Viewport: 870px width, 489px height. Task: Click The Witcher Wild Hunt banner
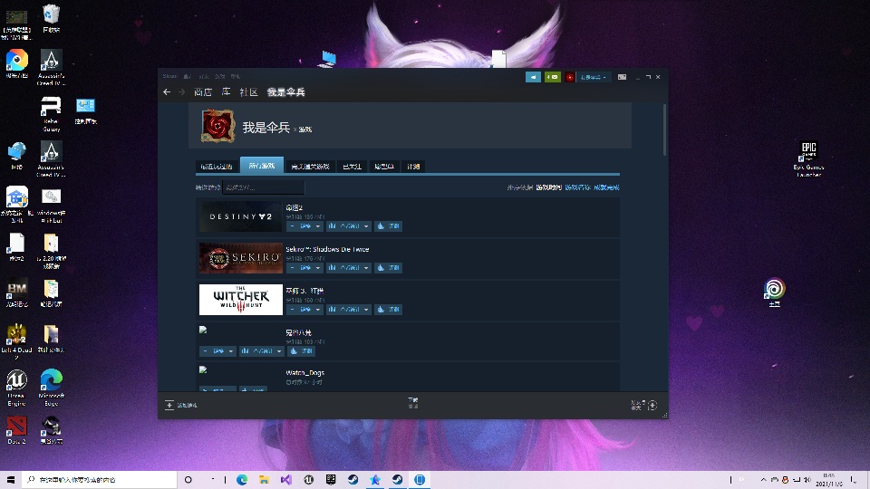[241, 300]
